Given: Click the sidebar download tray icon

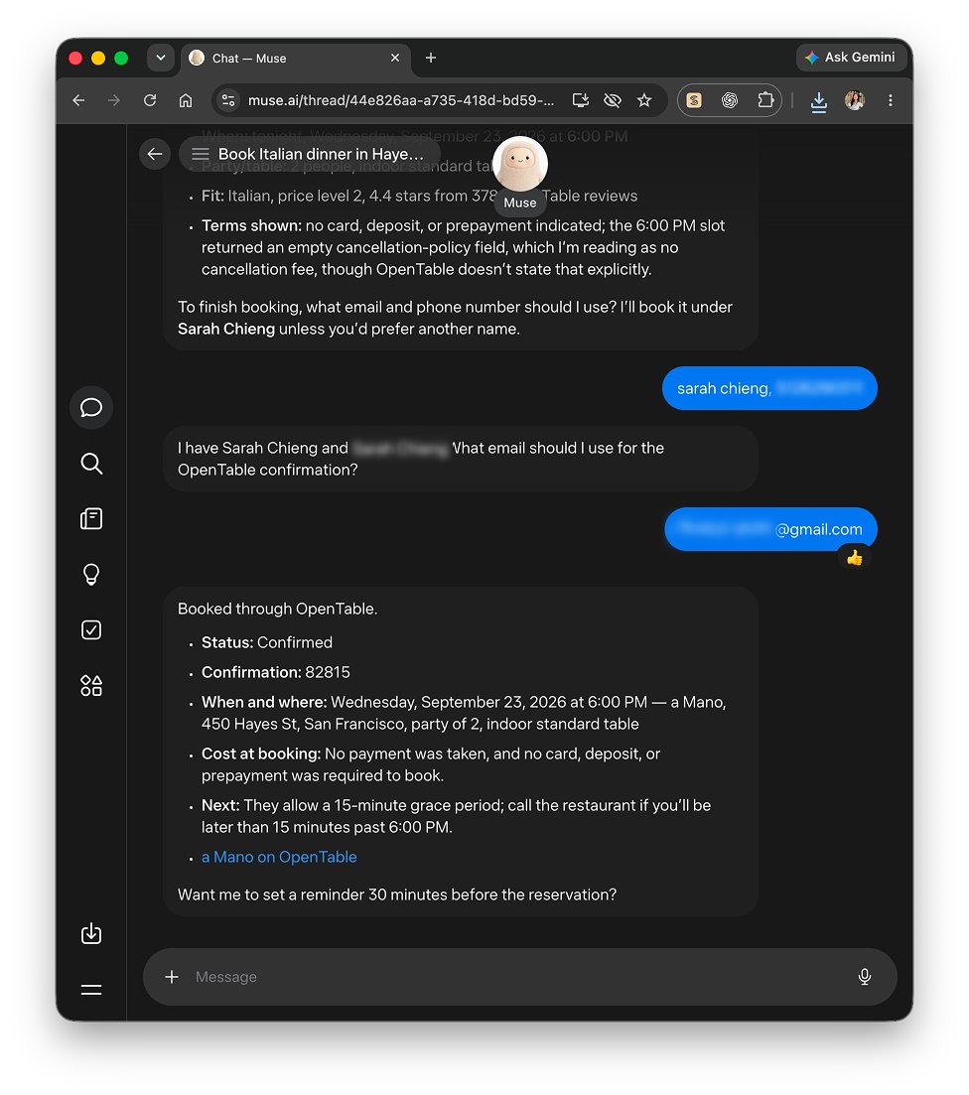Looking at the screenshot, I should pyautogui.click(x=91, y=934).
